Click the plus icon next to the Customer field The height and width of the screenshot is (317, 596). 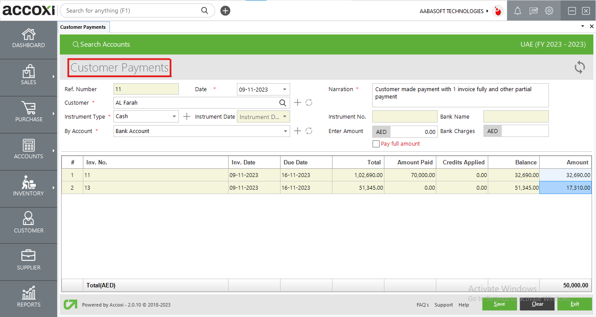pyautogui.click(x=298, y=102)
